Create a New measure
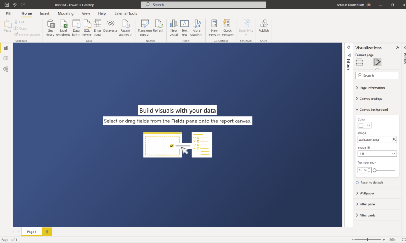The height and width of the screenshot is (243, 406). [214, 28]
